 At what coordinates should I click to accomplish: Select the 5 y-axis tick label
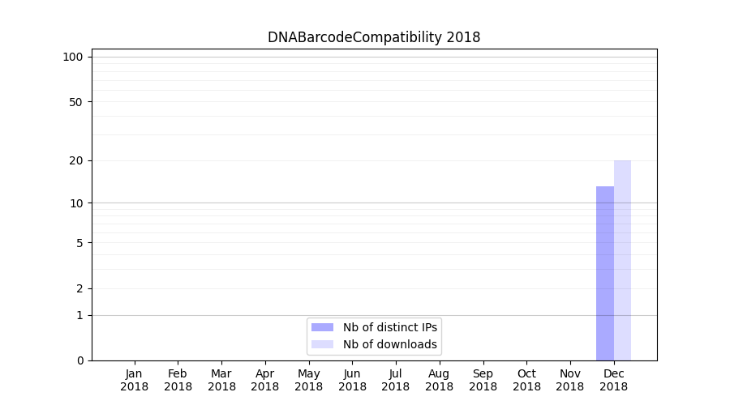click(79, 243)
